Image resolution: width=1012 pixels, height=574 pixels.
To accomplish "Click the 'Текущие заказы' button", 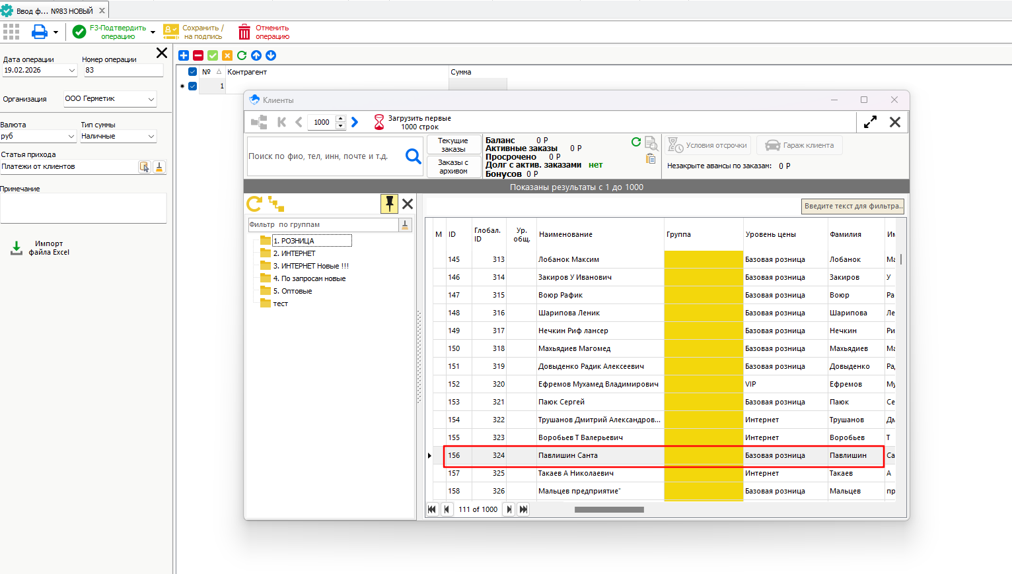I will click(x=453, y=145).
